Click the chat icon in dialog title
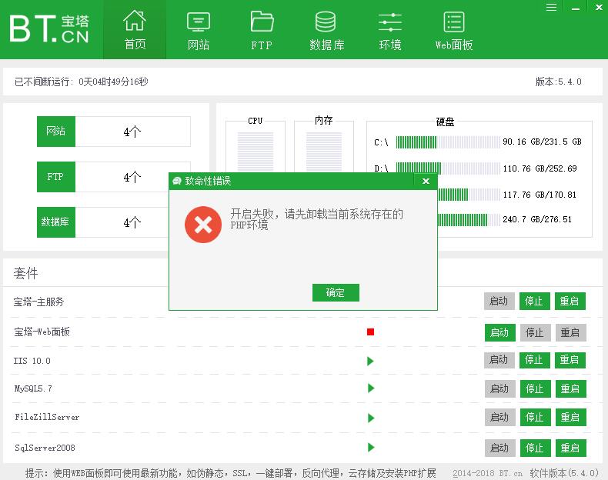This screenshot has height=480, width=608. click(177, 181)
